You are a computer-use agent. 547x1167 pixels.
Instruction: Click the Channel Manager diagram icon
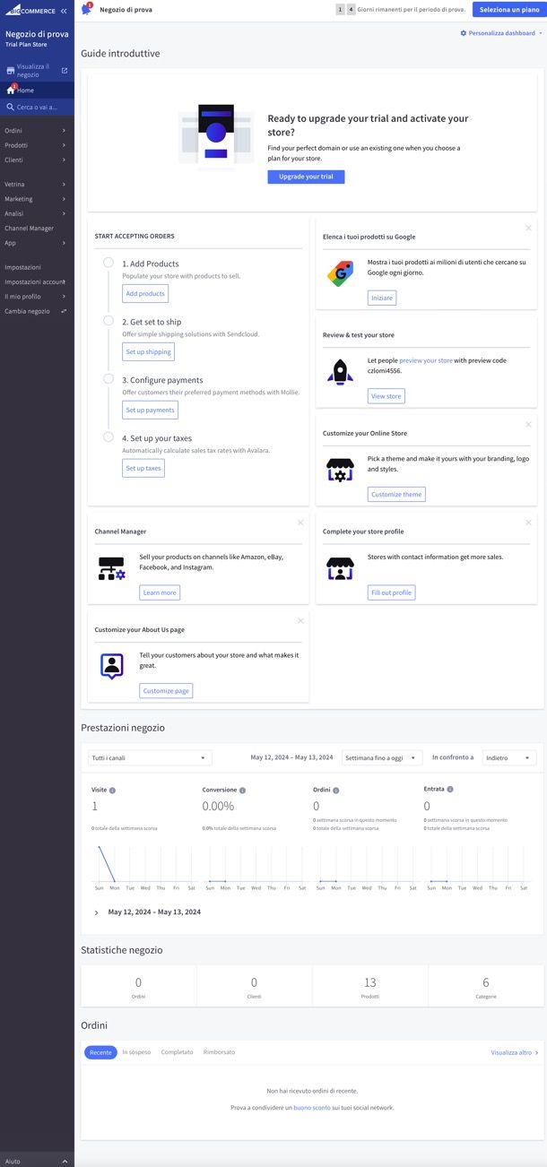pyautogui.click(x=111, y=568)
